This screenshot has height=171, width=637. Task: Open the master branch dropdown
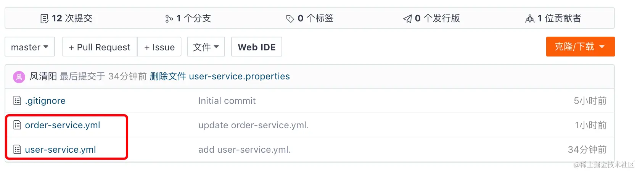pyautogui.click(x=30, y=47)
